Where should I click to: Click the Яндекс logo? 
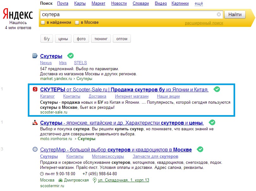18,14
